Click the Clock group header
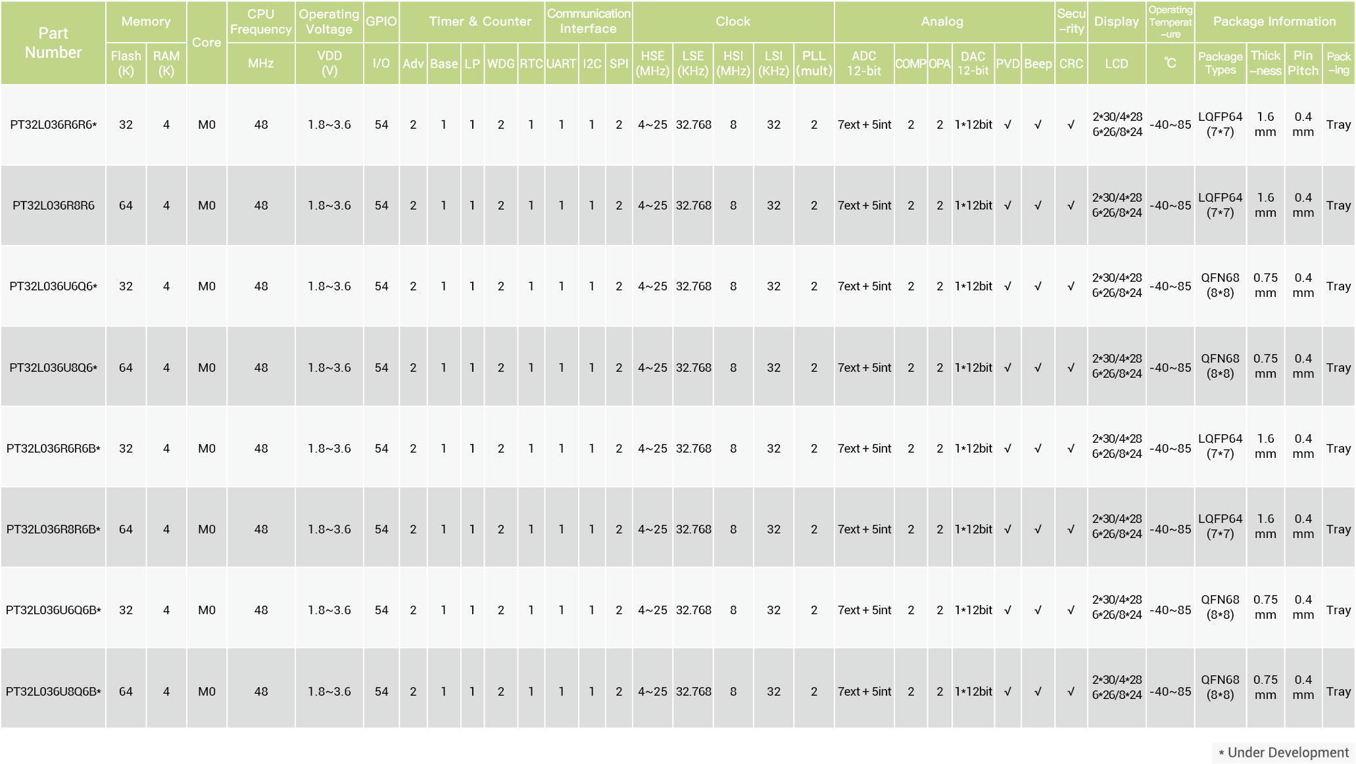 click(x=733, y=22)
